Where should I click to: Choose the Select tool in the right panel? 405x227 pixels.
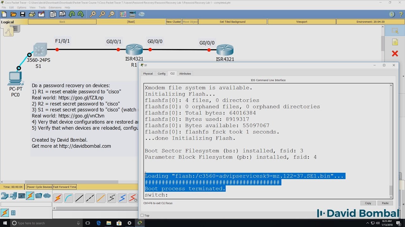coord(395,31)
